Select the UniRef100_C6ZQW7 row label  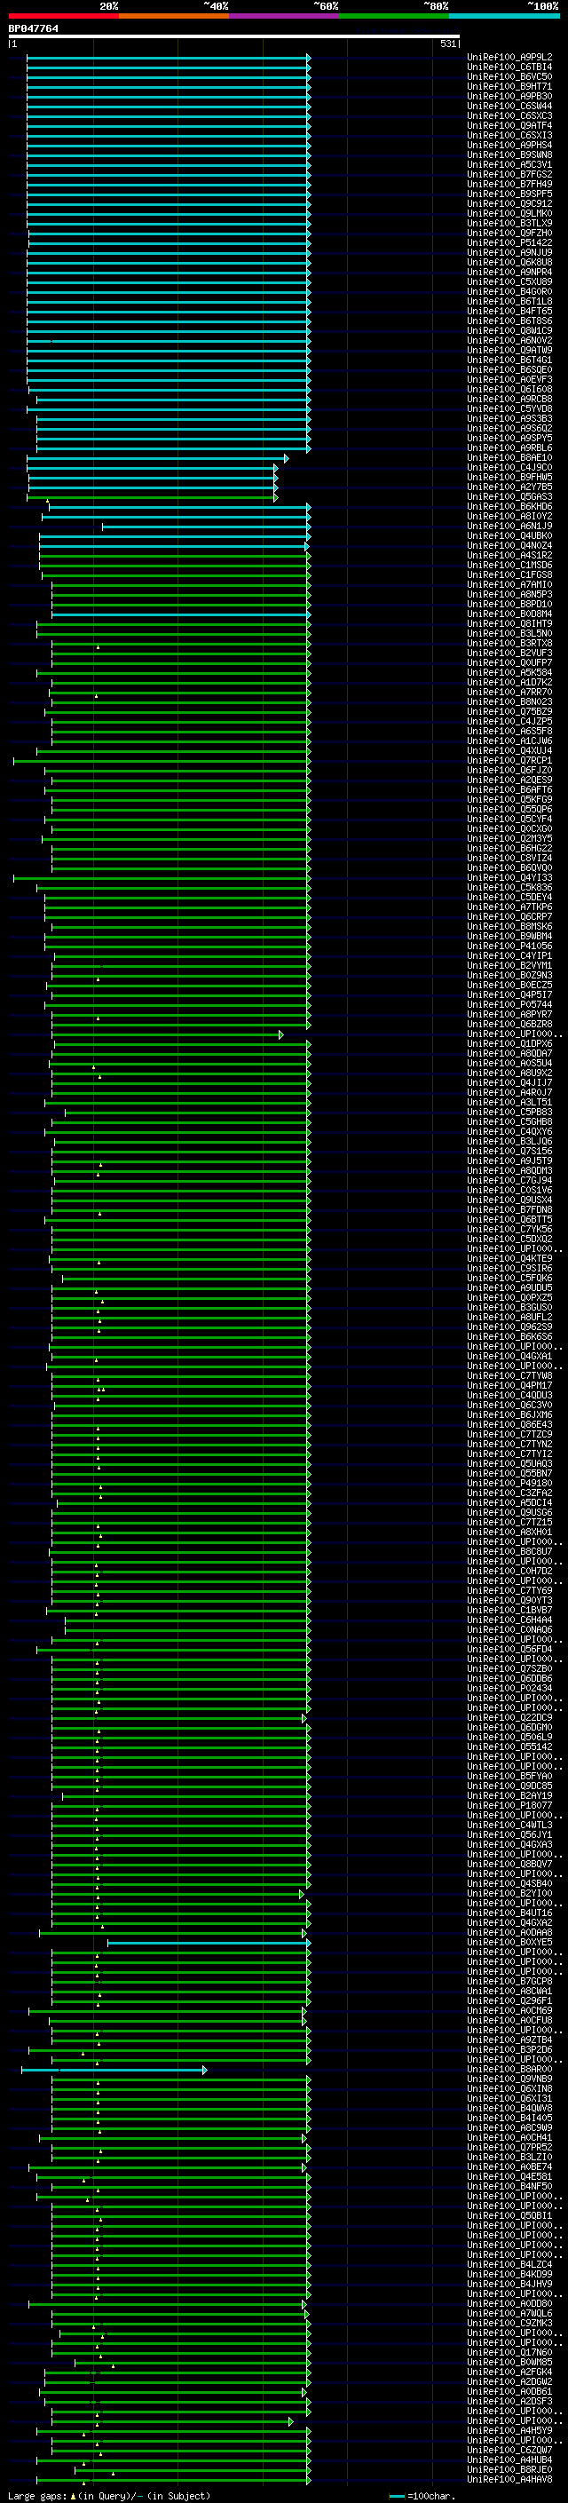(509, 2450)
